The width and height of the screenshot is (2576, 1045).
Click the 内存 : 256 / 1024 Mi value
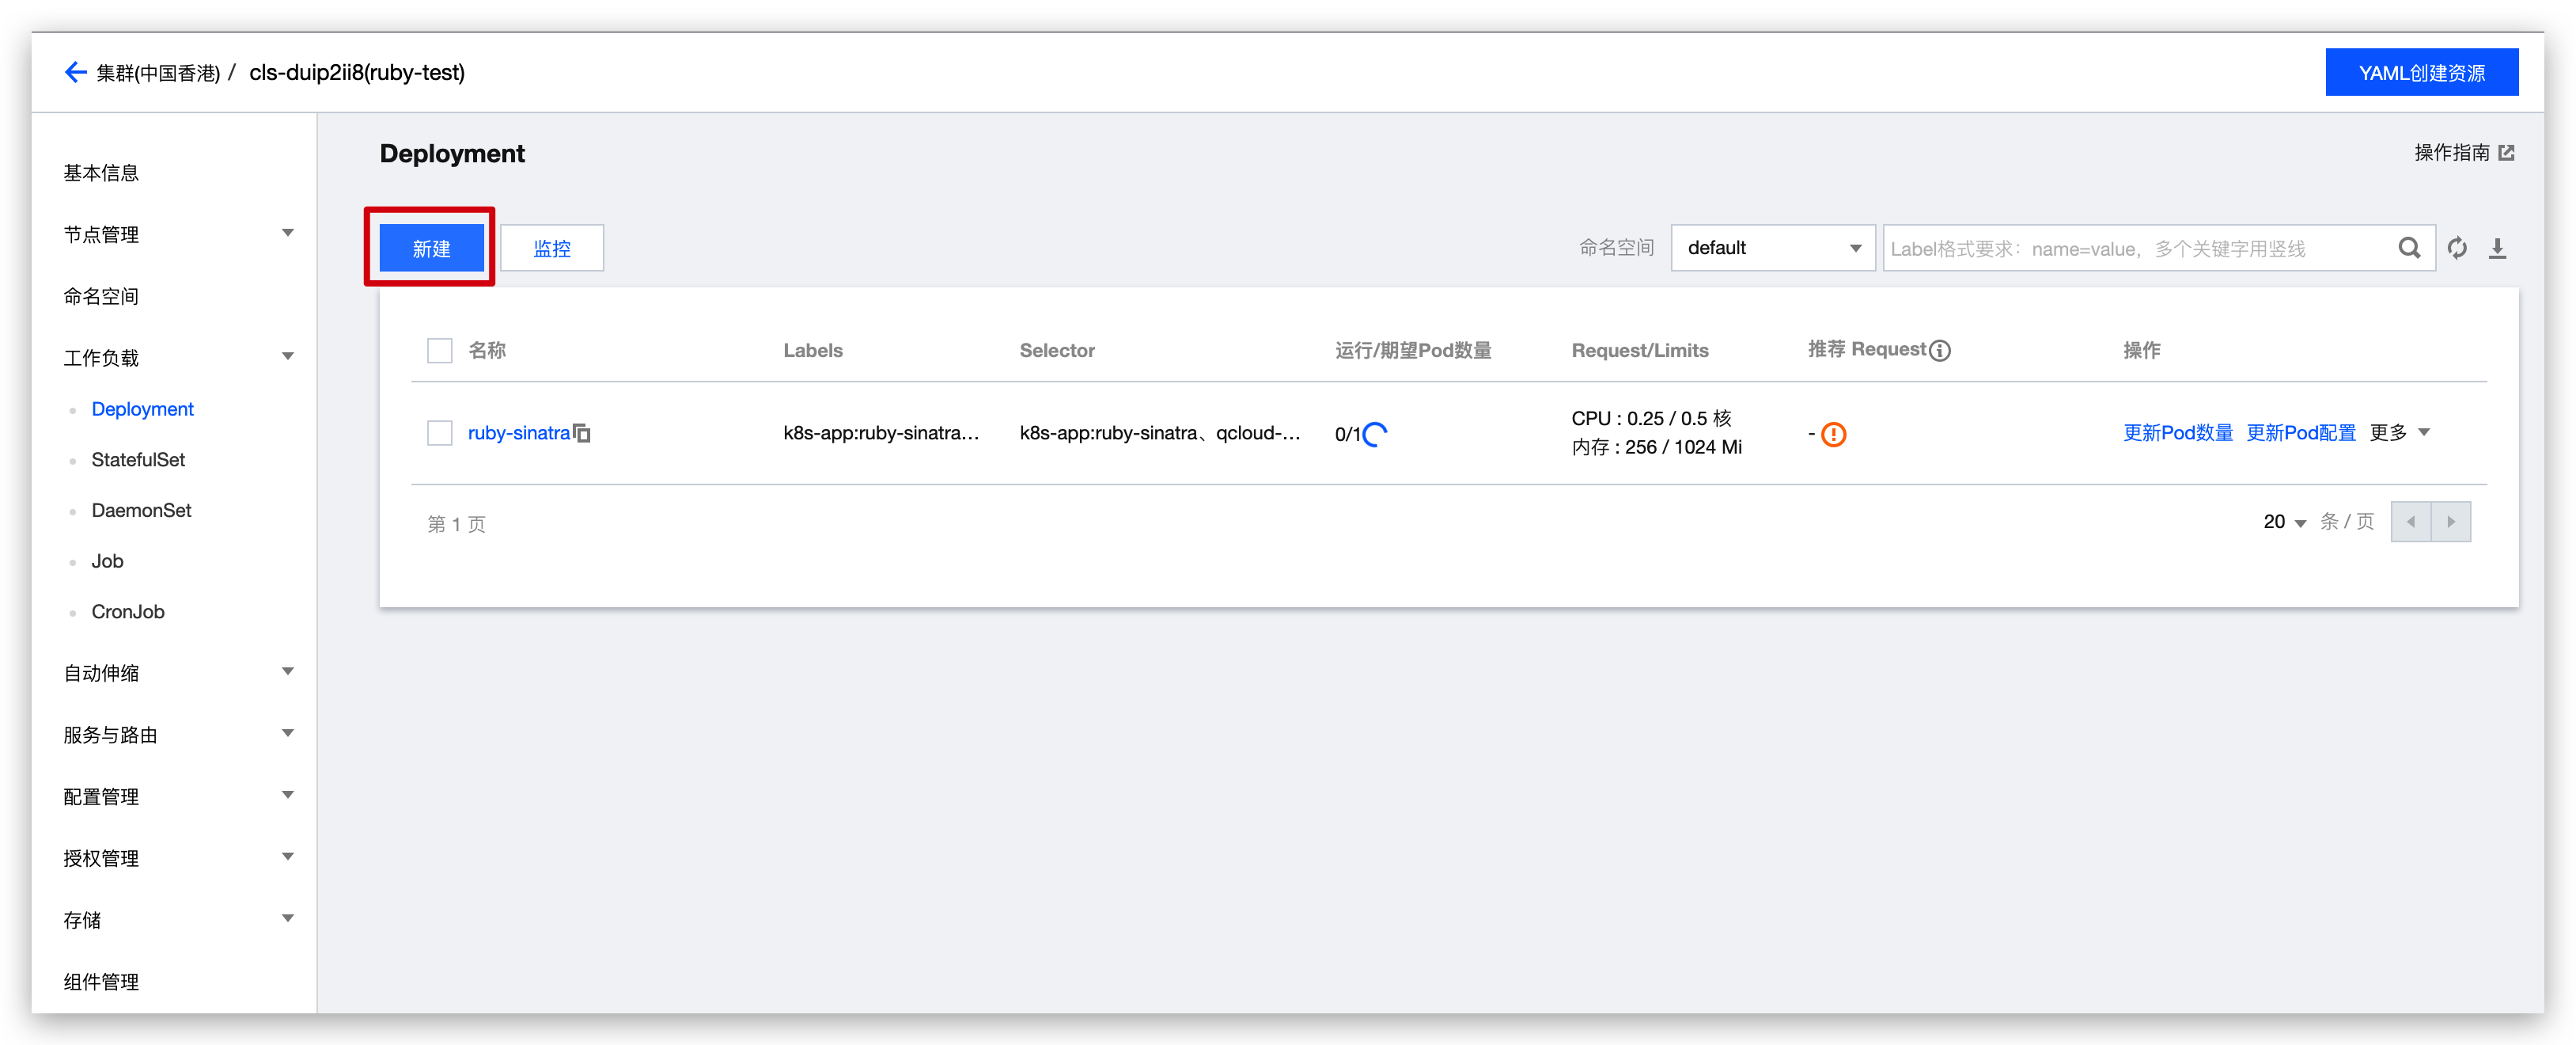tap(1656, 447)
